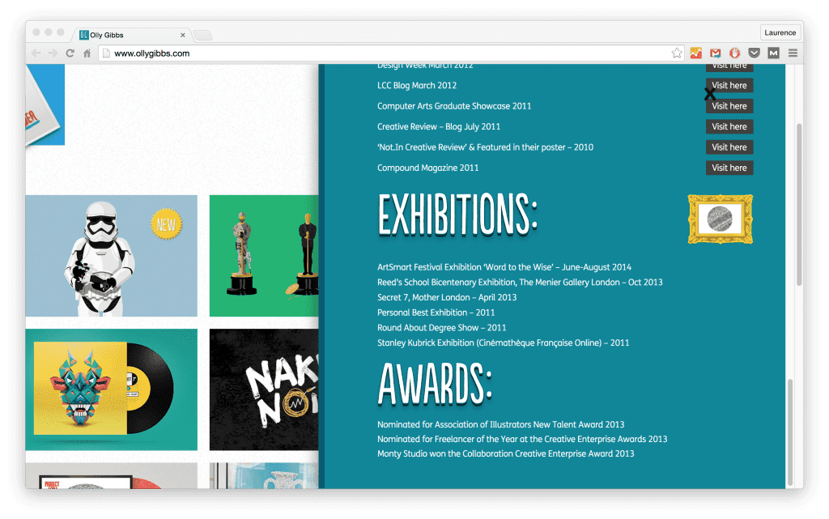Click the orange extension icon beside the star
829x519 pixels.
[695, 53]
